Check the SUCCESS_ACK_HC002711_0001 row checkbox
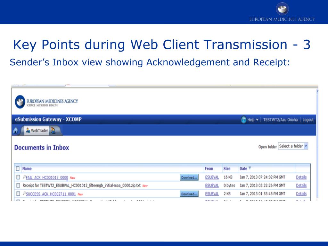The image size is (328, 246). pyautogui.click(x=18, y=193)
